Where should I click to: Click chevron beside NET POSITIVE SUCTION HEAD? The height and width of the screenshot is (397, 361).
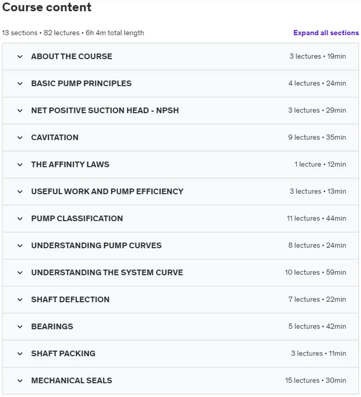(20, 111)
